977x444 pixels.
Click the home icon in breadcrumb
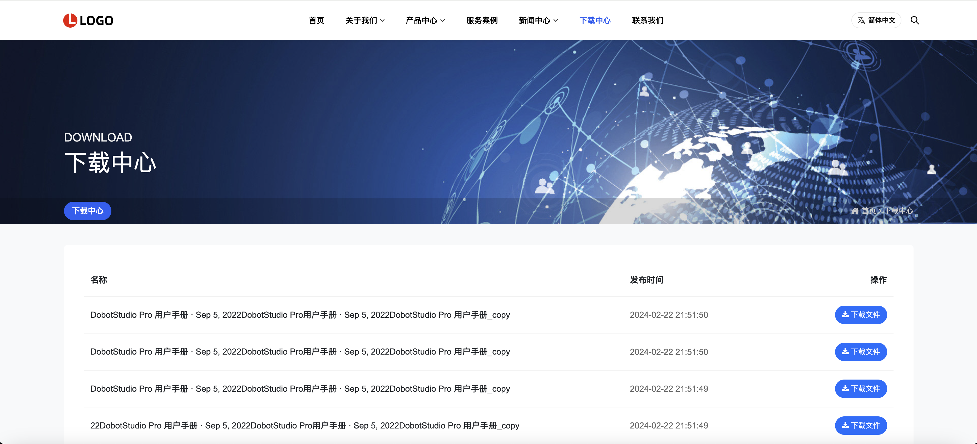point(855,211)
